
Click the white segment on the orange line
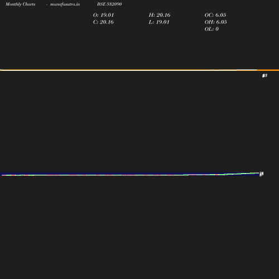tap(247, 70)
